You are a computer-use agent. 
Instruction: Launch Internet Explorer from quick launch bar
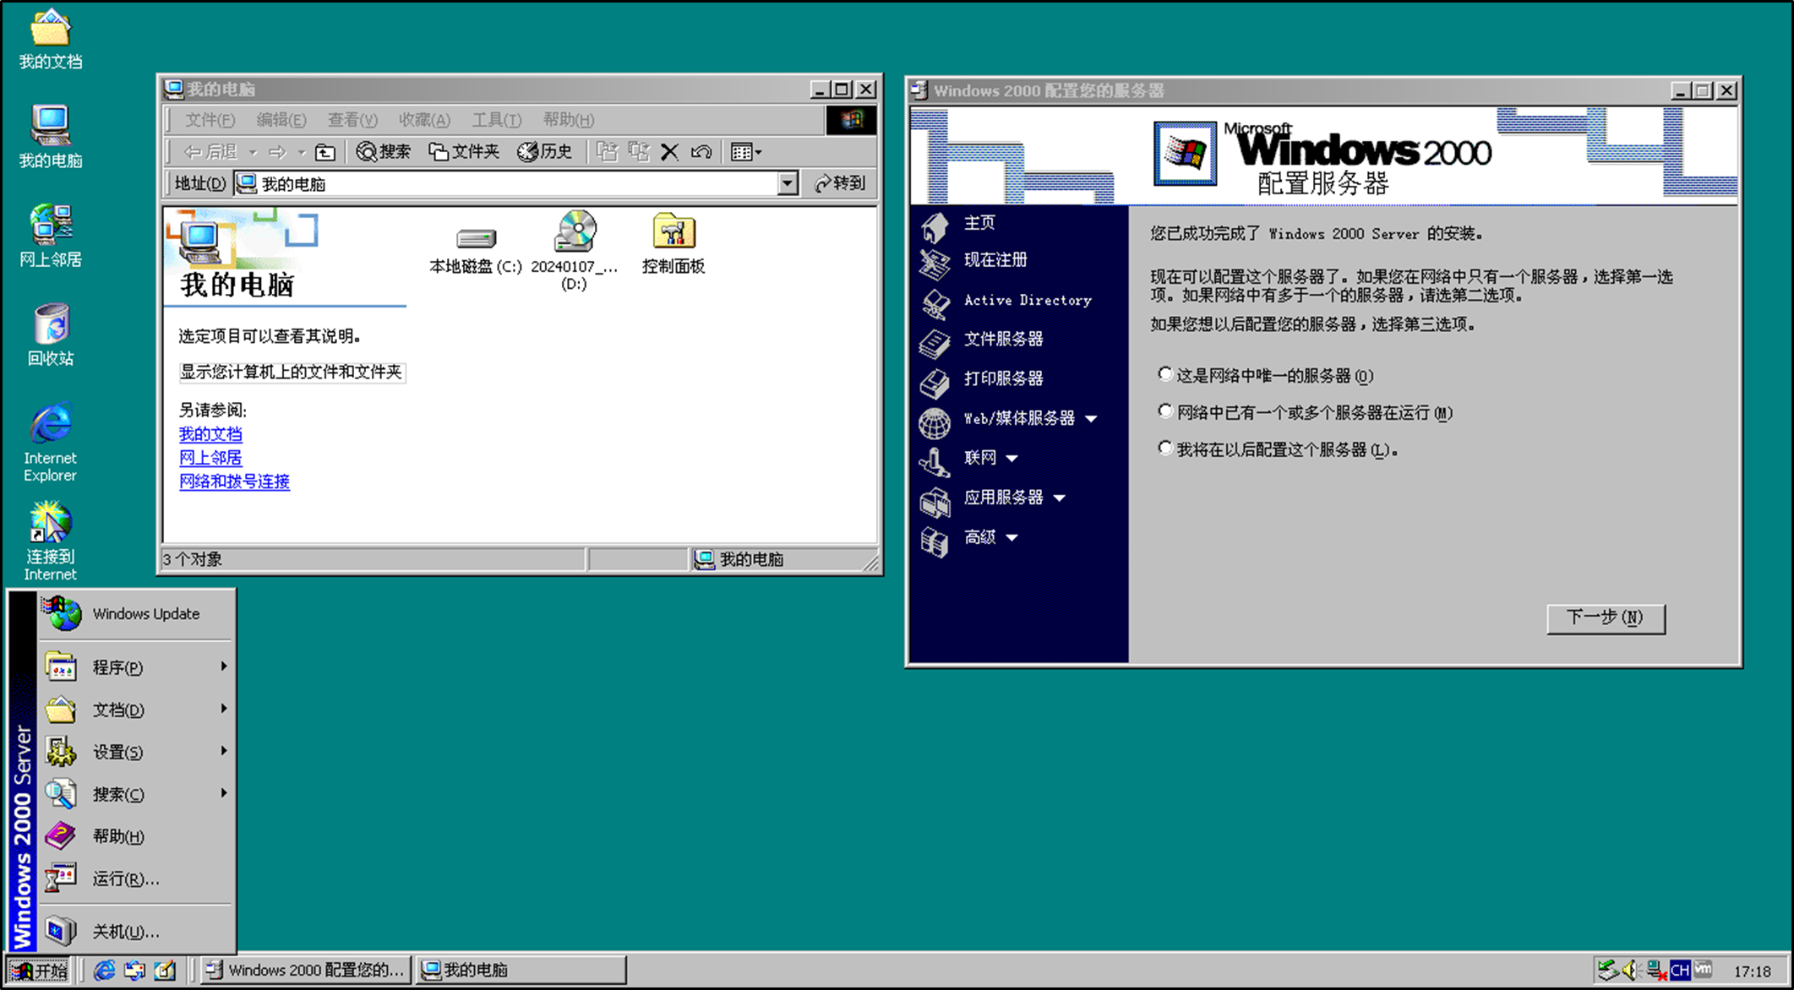(104, 970)
